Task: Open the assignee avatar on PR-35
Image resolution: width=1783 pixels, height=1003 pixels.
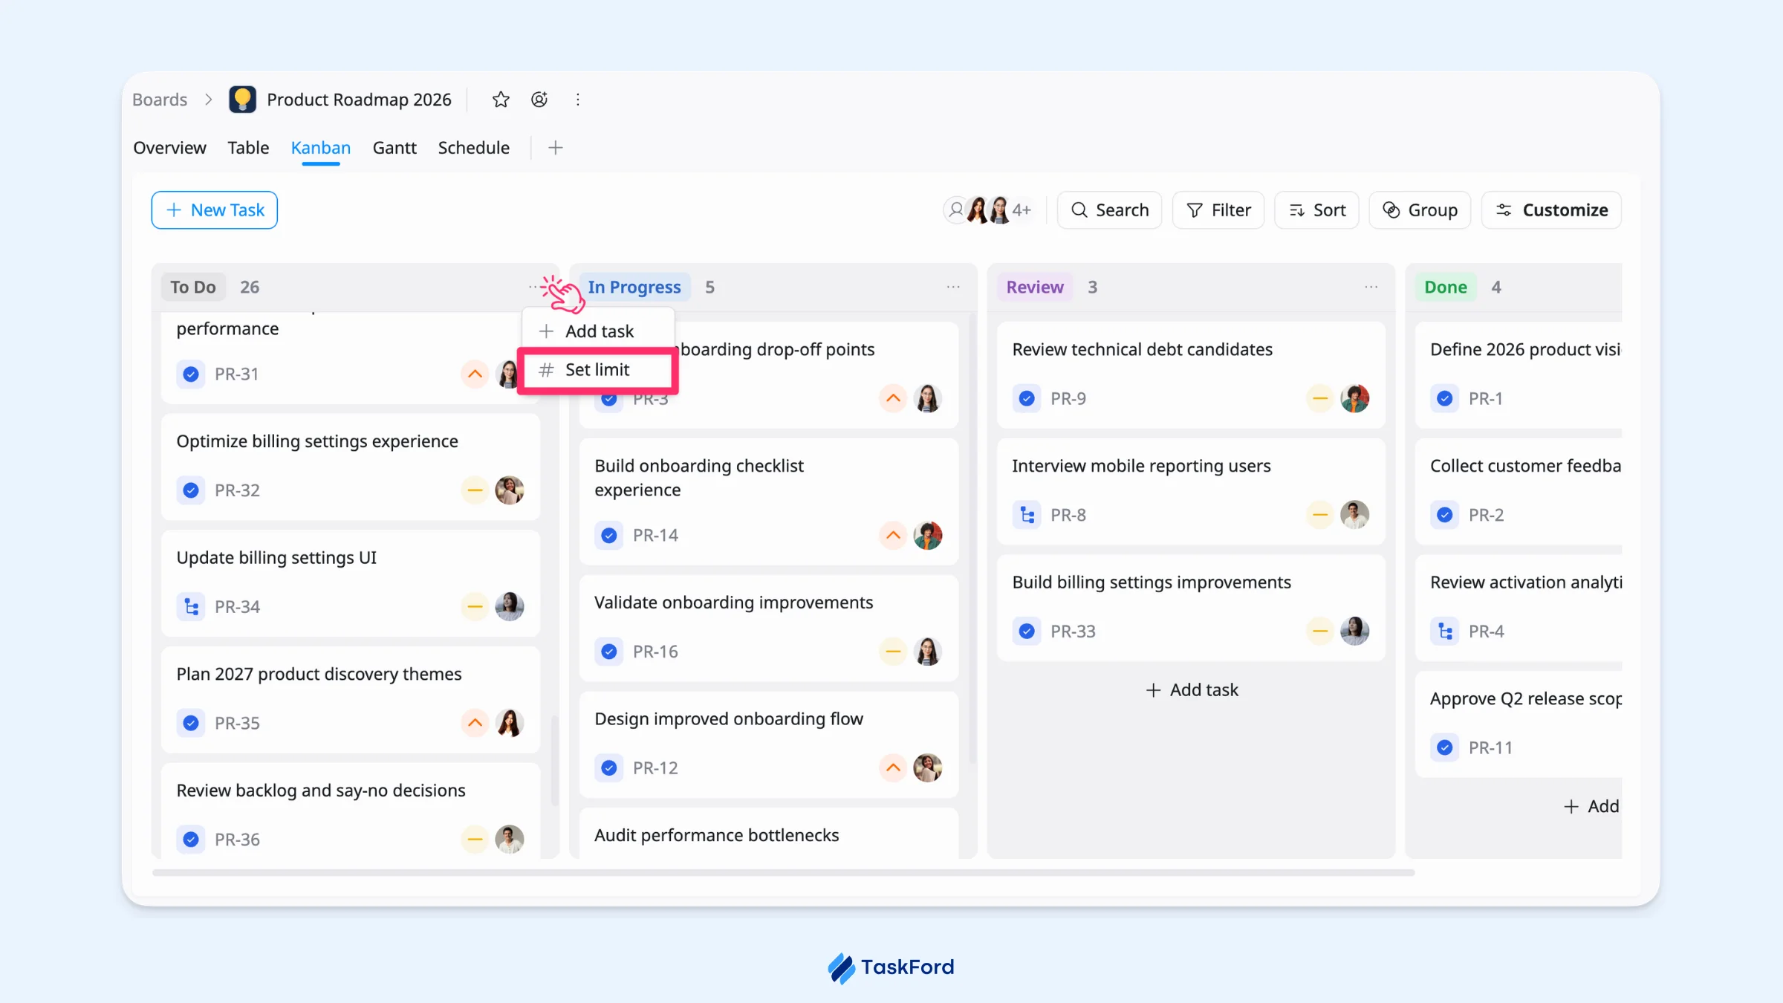Action: click(510, 723)
